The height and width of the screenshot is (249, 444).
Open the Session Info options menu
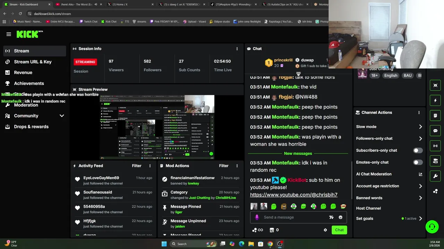(237, 49)
